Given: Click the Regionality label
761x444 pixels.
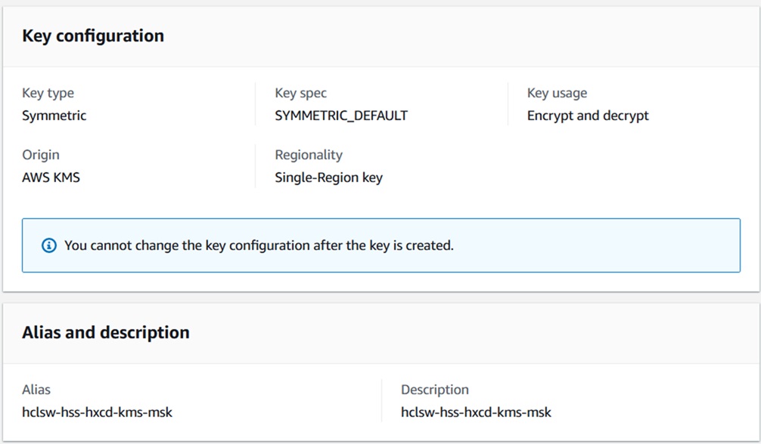Looking at the screenshot, I should click(x=309, y=155).
